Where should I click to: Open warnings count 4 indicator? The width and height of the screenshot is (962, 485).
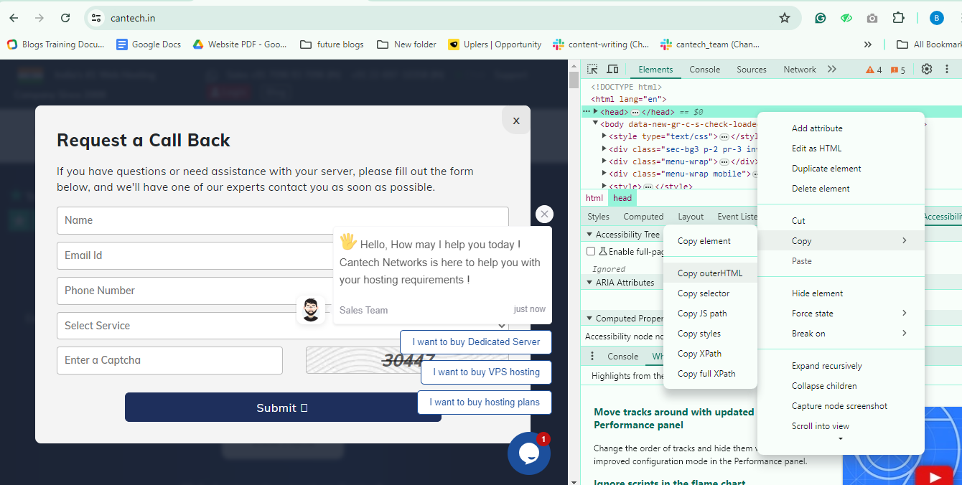[874, 70]
